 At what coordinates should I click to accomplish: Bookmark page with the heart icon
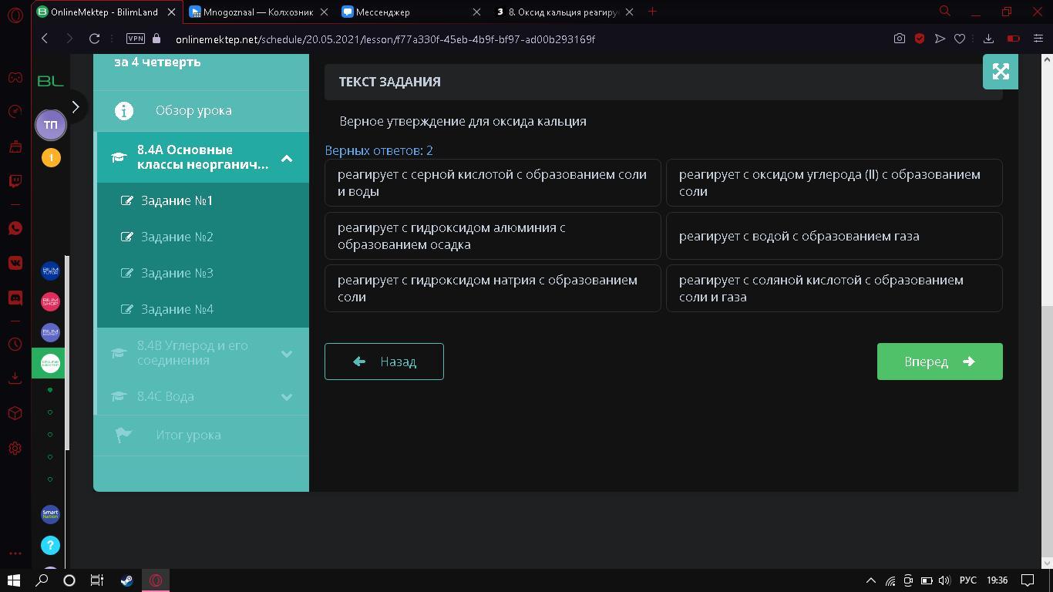[960, 39]
